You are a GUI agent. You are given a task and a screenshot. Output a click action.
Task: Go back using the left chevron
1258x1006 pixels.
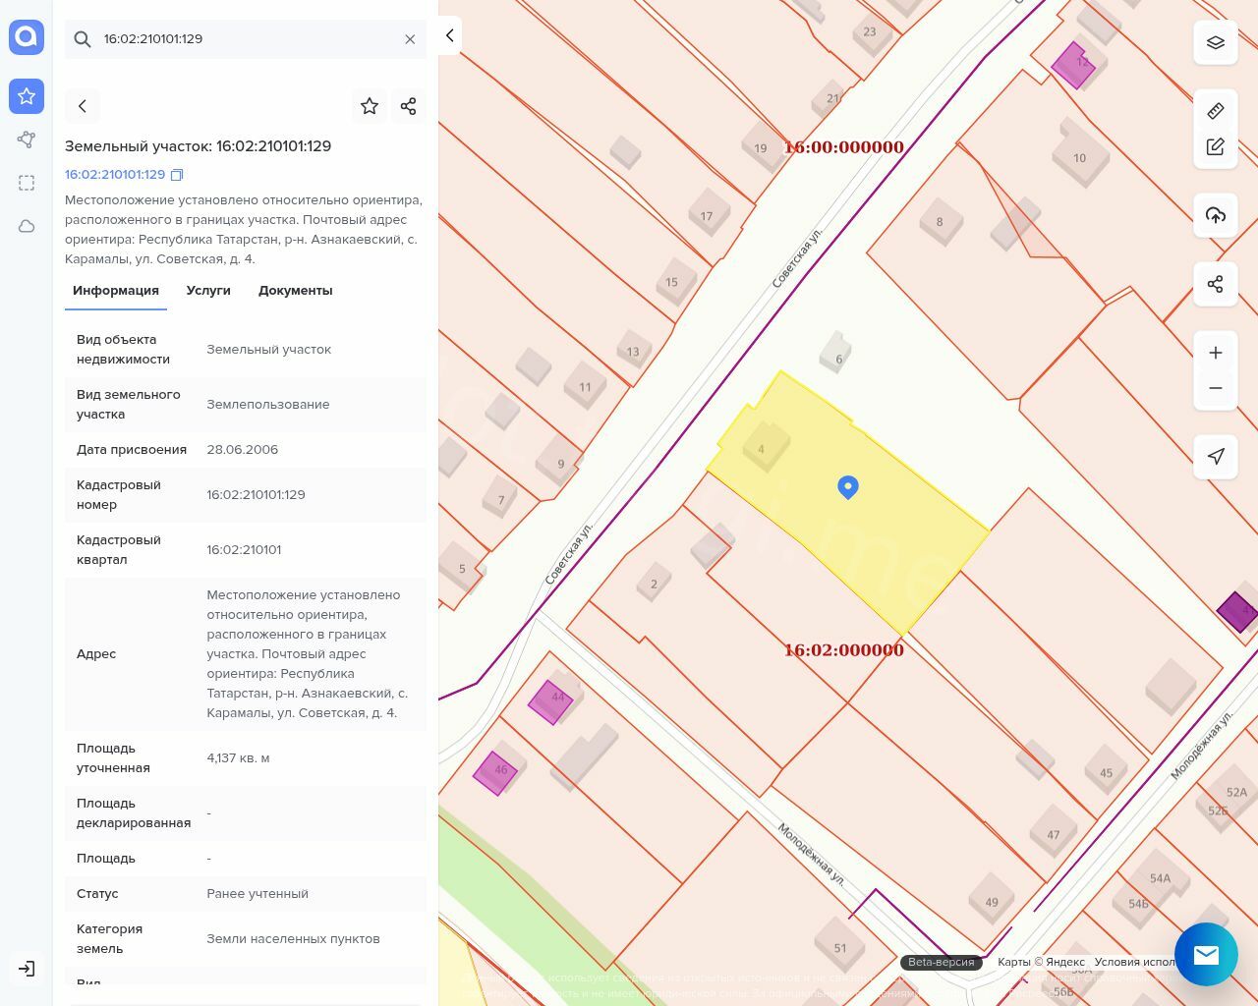pyautogui.click(x=83, y=106)
